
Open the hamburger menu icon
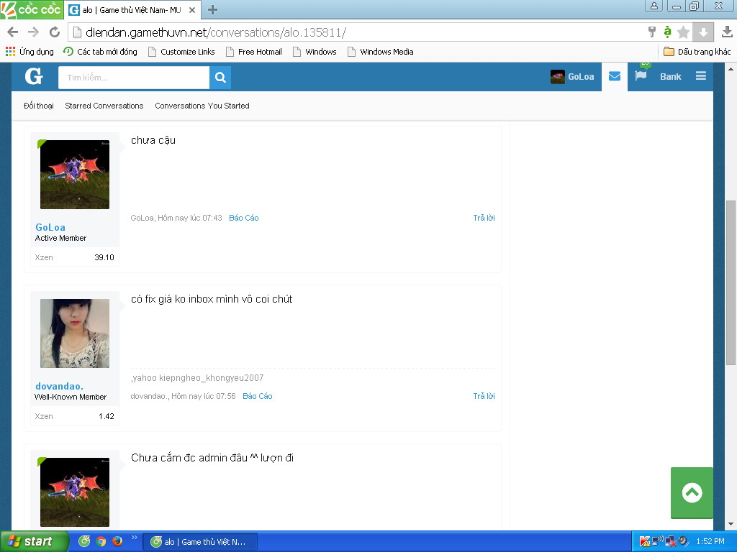click(x=701, y=76)
